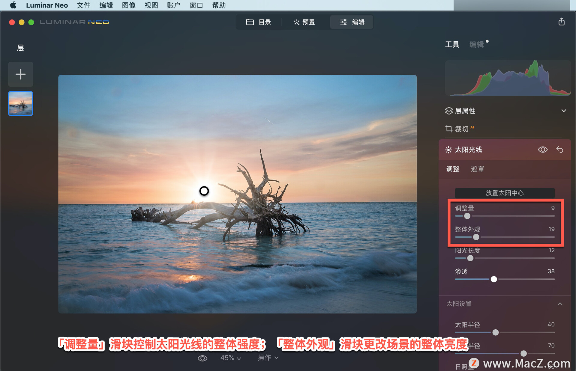
Task: Click the 层属性 layers icon
Action: [449, 111]
